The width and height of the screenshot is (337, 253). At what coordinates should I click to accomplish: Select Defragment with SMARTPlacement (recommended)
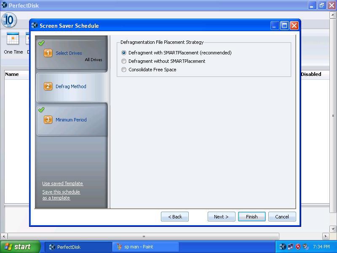click(x=124, y=53)
